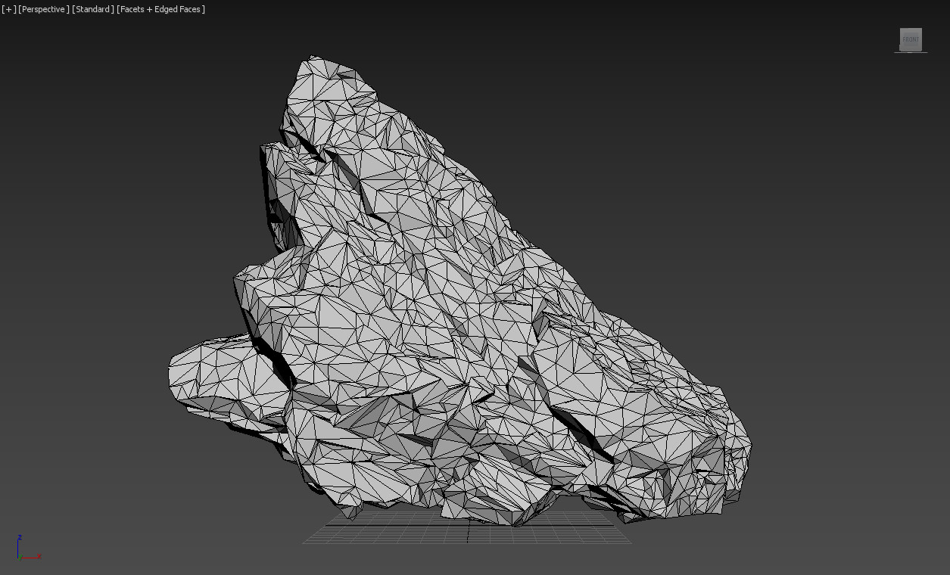Click the top edge of the ViewCube
Image resolution: width=950 pixels, height=575 pixels.
pos(911,29)
